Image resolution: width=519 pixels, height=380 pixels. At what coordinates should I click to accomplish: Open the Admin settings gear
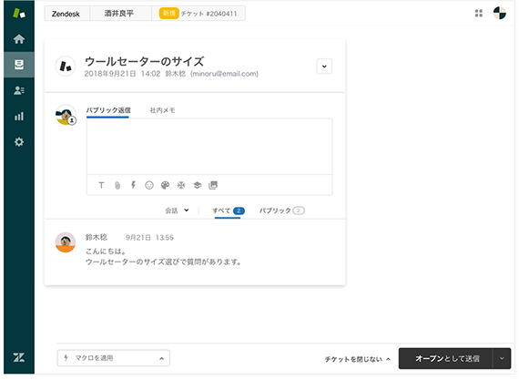coord(19,142)
